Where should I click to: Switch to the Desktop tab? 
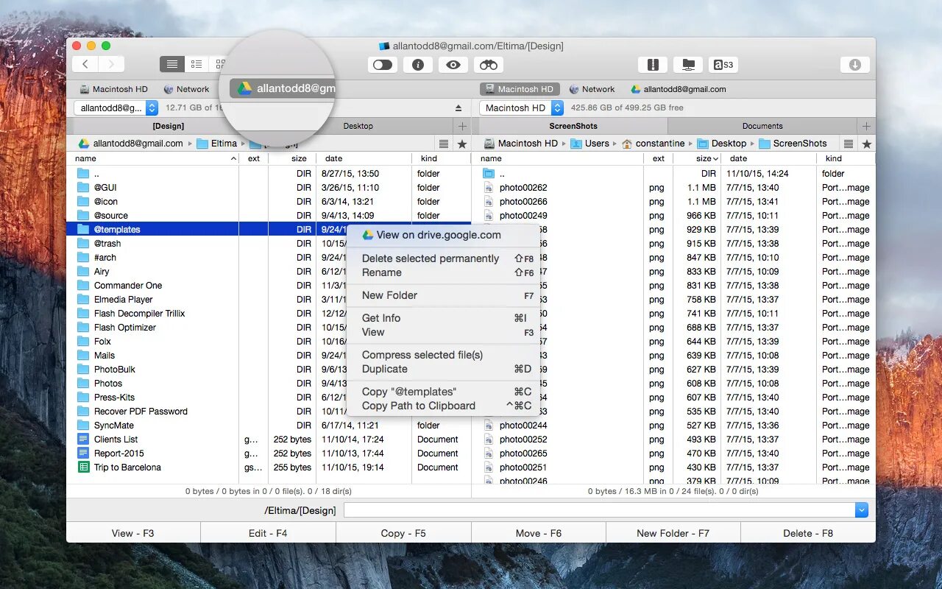pos(358,126)
